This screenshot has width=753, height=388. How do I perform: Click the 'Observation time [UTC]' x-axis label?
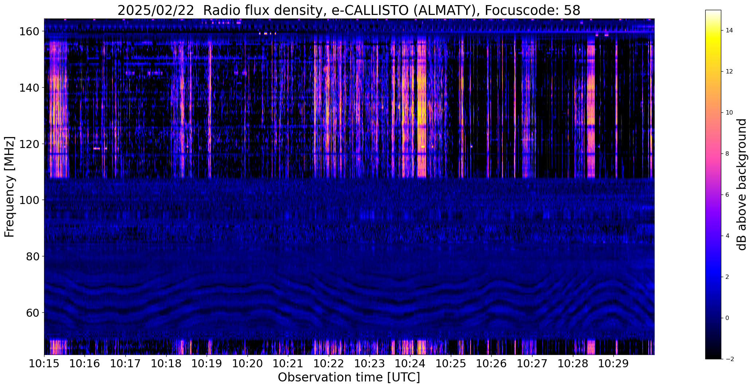coord(349,377)
